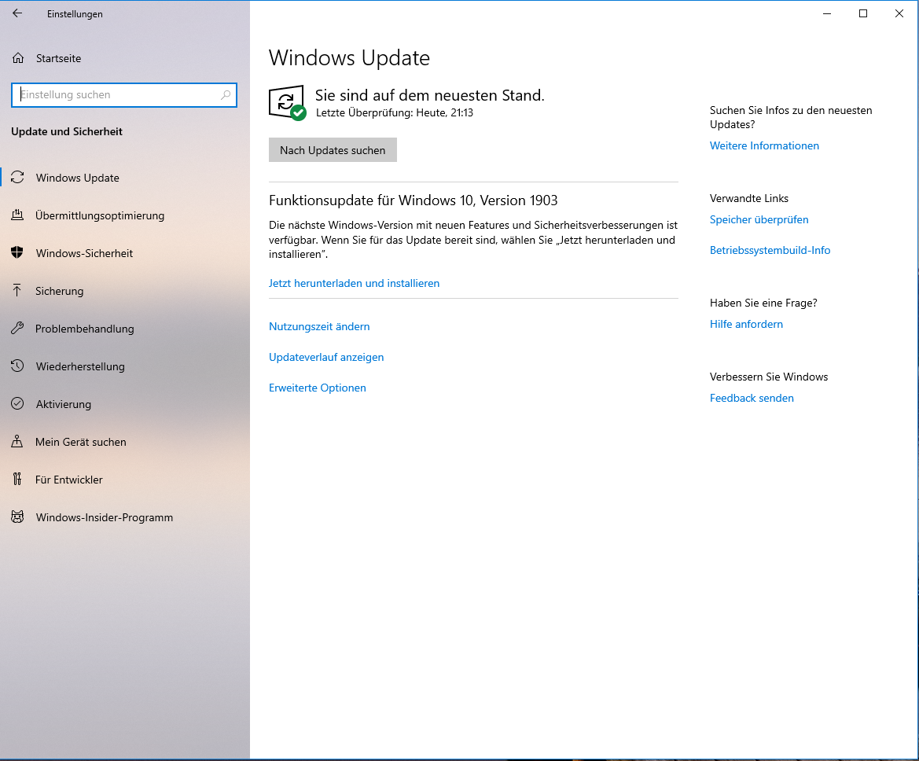Maximize the Einstellungen window
The width and height of the screenshot is (919, 761).
(862, 13)
